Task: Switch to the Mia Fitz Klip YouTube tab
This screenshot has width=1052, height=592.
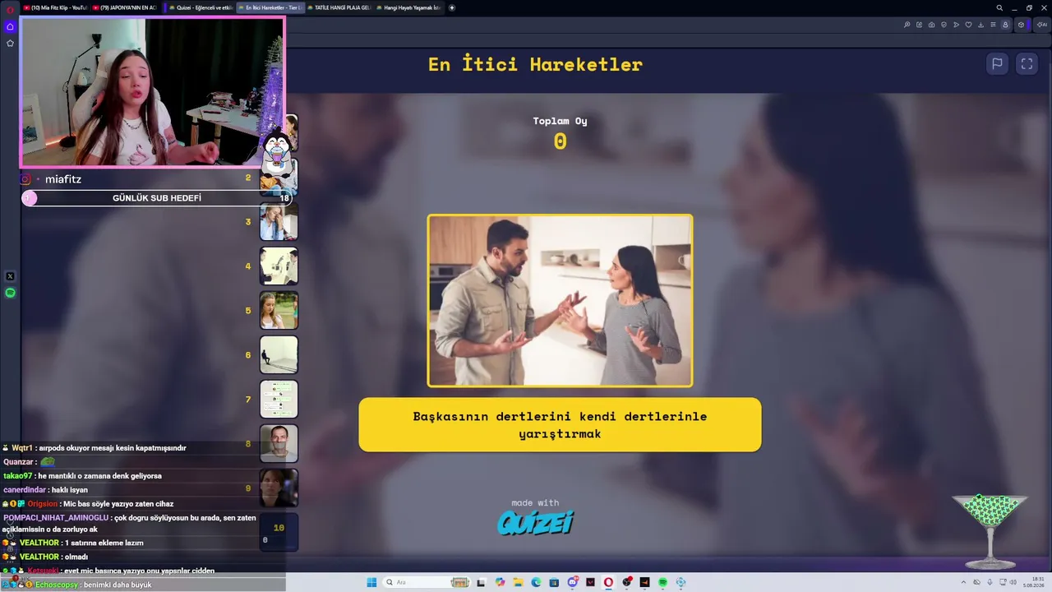Action: point(55,7)
